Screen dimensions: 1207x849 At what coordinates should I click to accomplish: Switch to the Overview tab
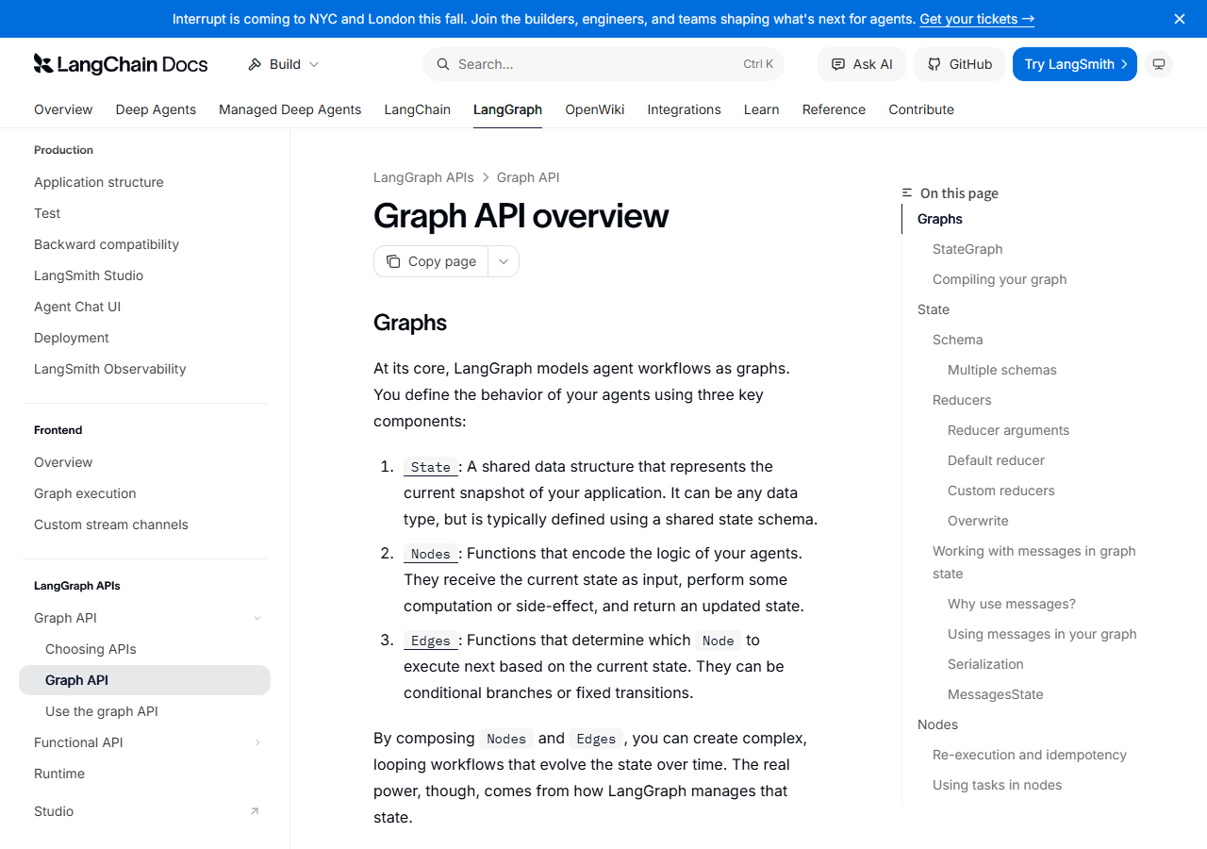point(63,109)
